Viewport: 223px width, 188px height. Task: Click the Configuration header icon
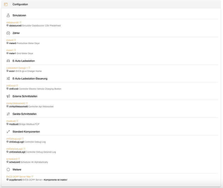pos(6,4)
